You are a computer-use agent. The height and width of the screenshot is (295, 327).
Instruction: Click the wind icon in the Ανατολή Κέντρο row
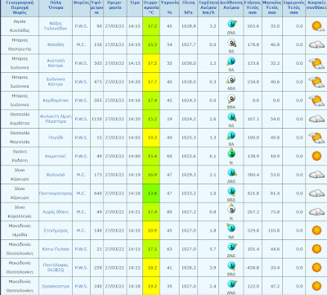231,61
